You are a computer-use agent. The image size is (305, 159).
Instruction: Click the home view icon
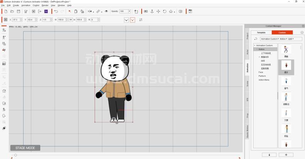point(171,12)
